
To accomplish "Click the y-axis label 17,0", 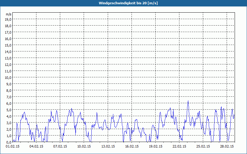I will (9, 32).
